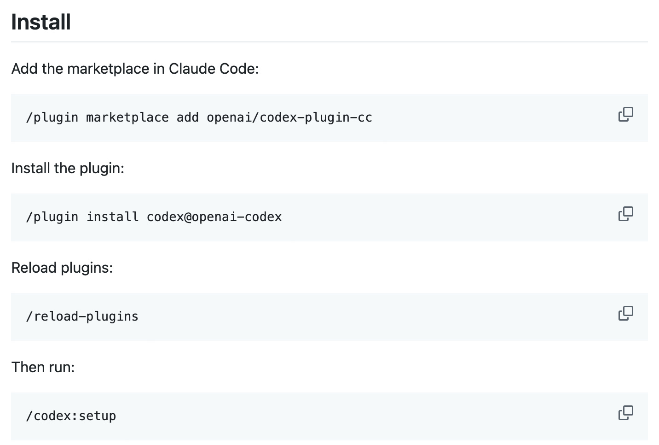
Task: Click the 'Reload plugins:' text
Action: click(62, 268)
